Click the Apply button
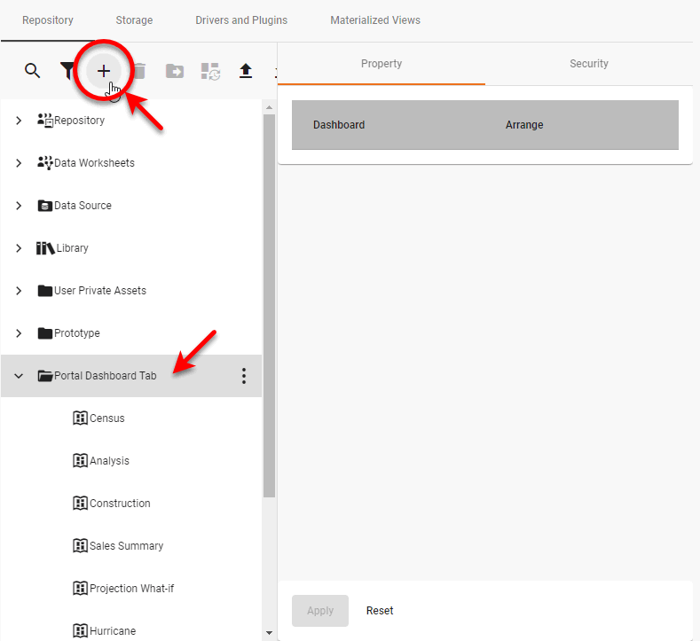This screenshot has height=641, width=700. tap(320, 611)
